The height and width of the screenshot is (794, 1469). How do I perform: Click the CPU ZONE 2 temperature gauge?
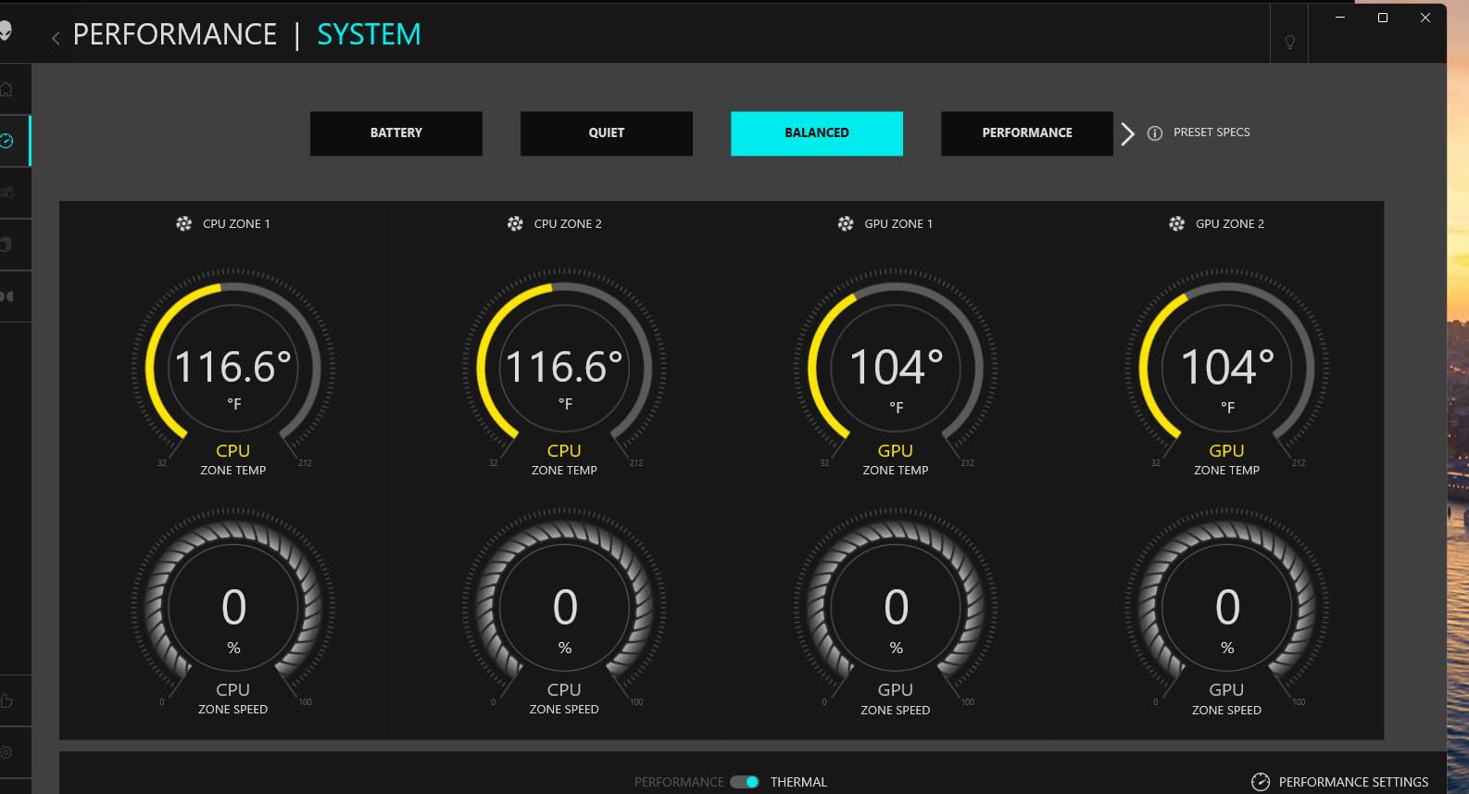coord(564,369)
